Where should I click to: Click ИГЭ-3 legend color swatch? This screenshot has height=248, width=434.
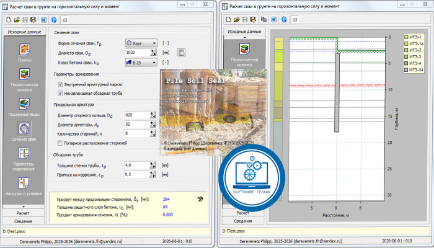pos(405,57)
